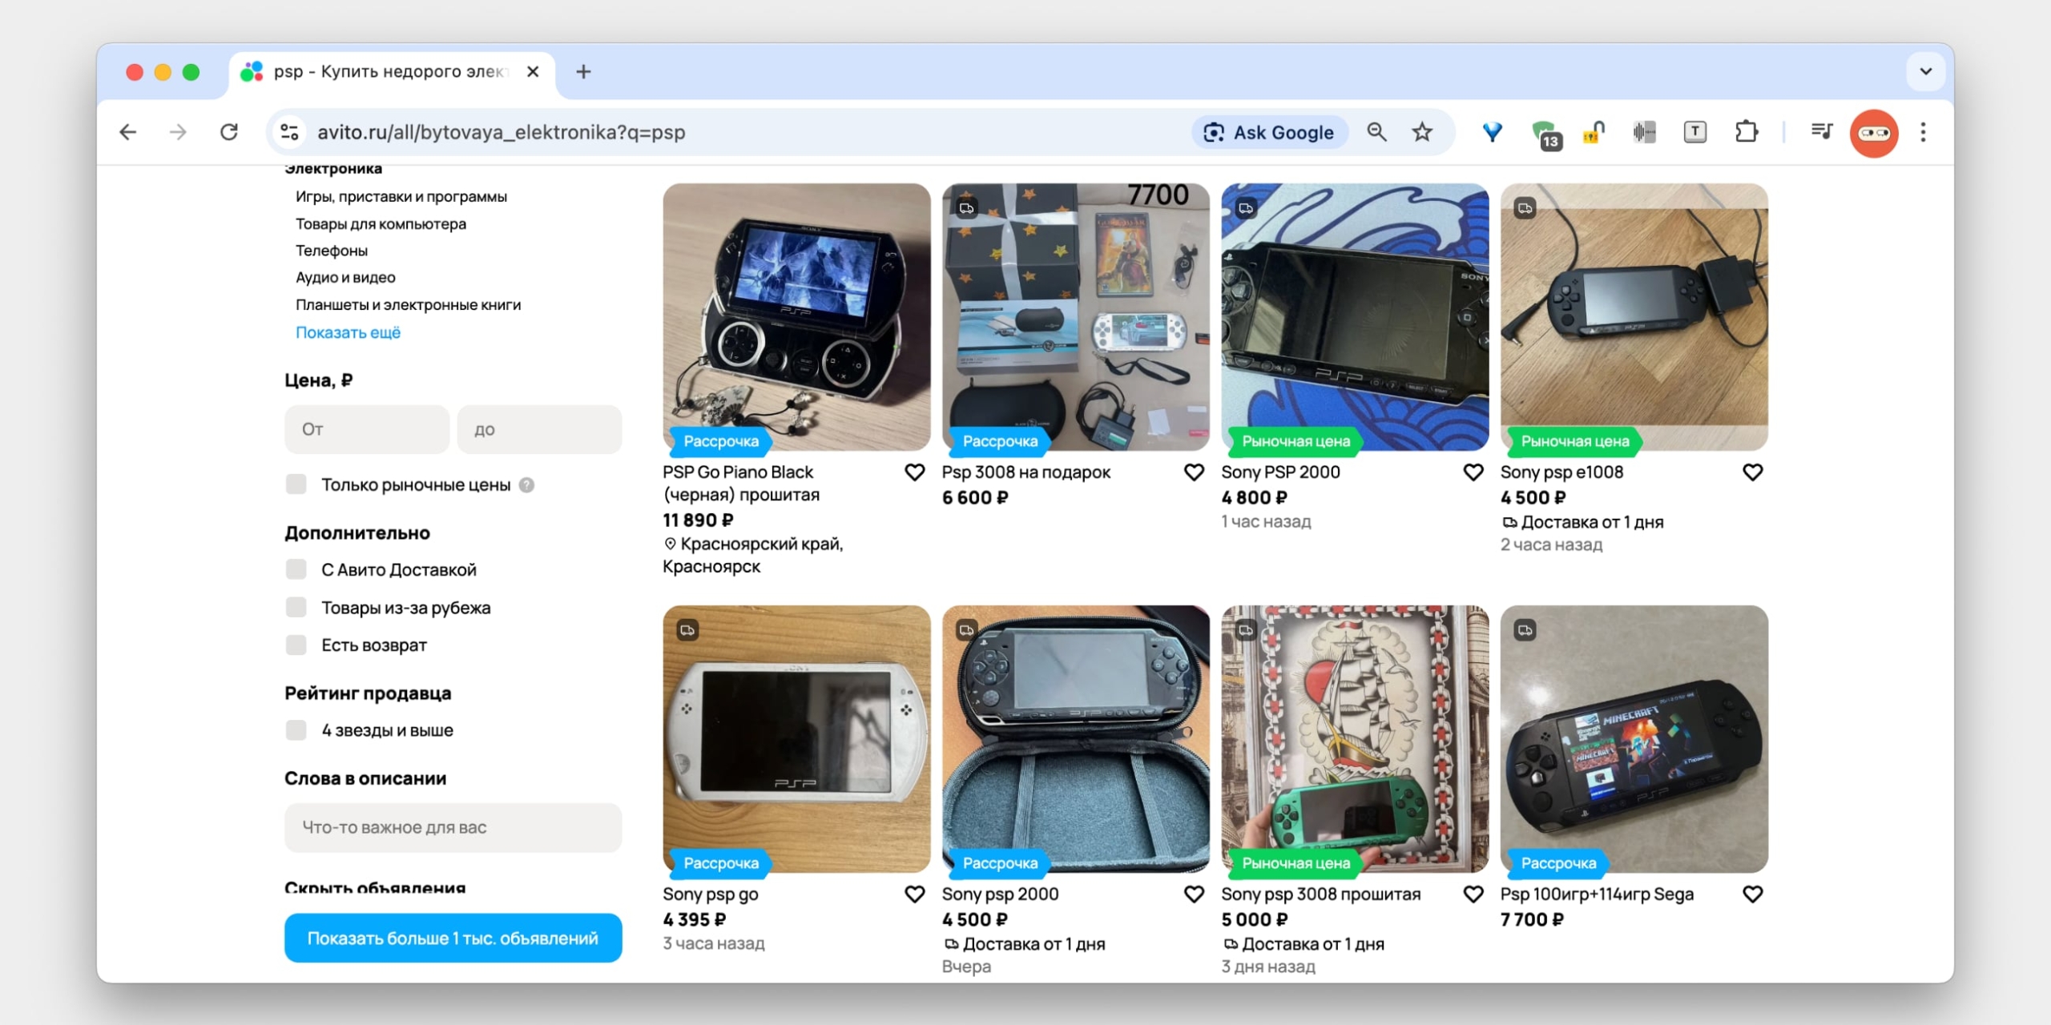Click 'Показать больше 1 тыс. объявлений' button
The width and height of the screenshot is (2051, 1025).
coord(453,938)
